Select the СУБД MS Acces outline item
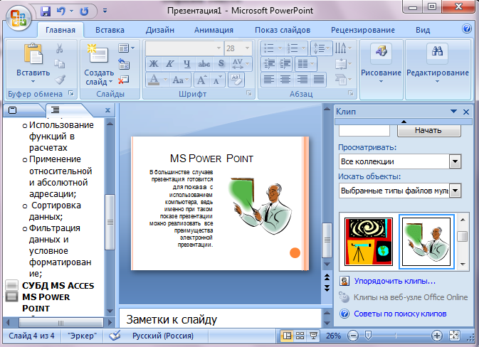This screenshot has height=347, width=479. [58, 286]
